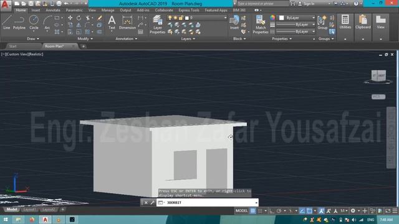Expand the Properties panel
The width and height of the screenshot is (399, 224).
pyautogui.click(x=282, y=39)
